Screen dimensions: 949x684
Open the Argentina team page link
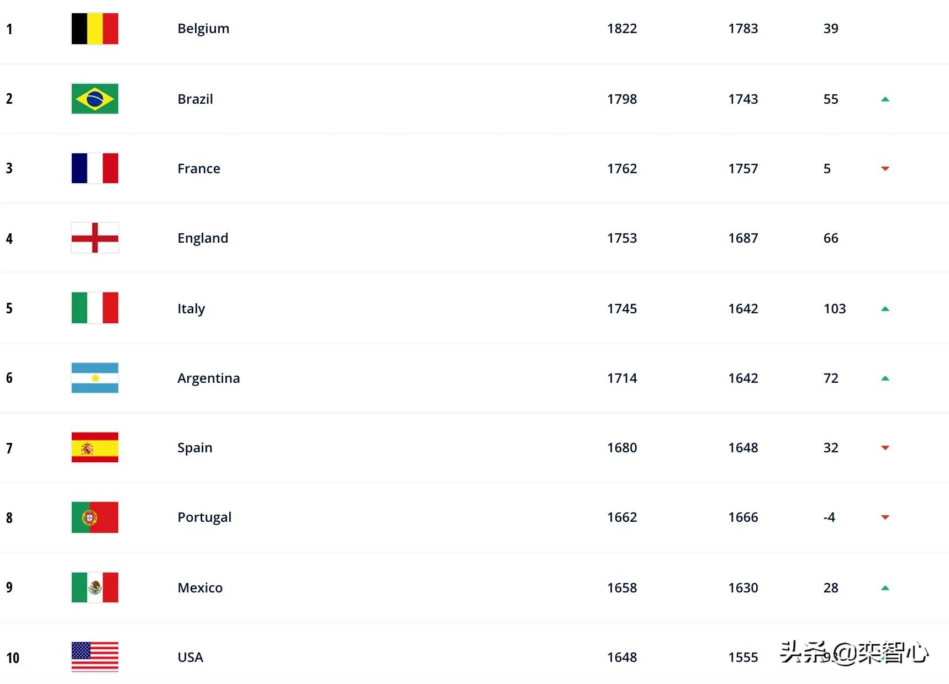pos(208,378)
